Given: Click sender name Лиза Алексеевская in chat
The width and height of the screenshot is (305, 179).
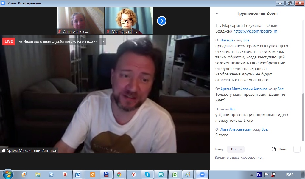Looking at the screenshot, I should coord(236,129).
